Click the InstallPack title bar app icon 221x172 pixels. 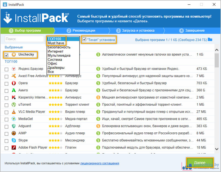point(5,4)
